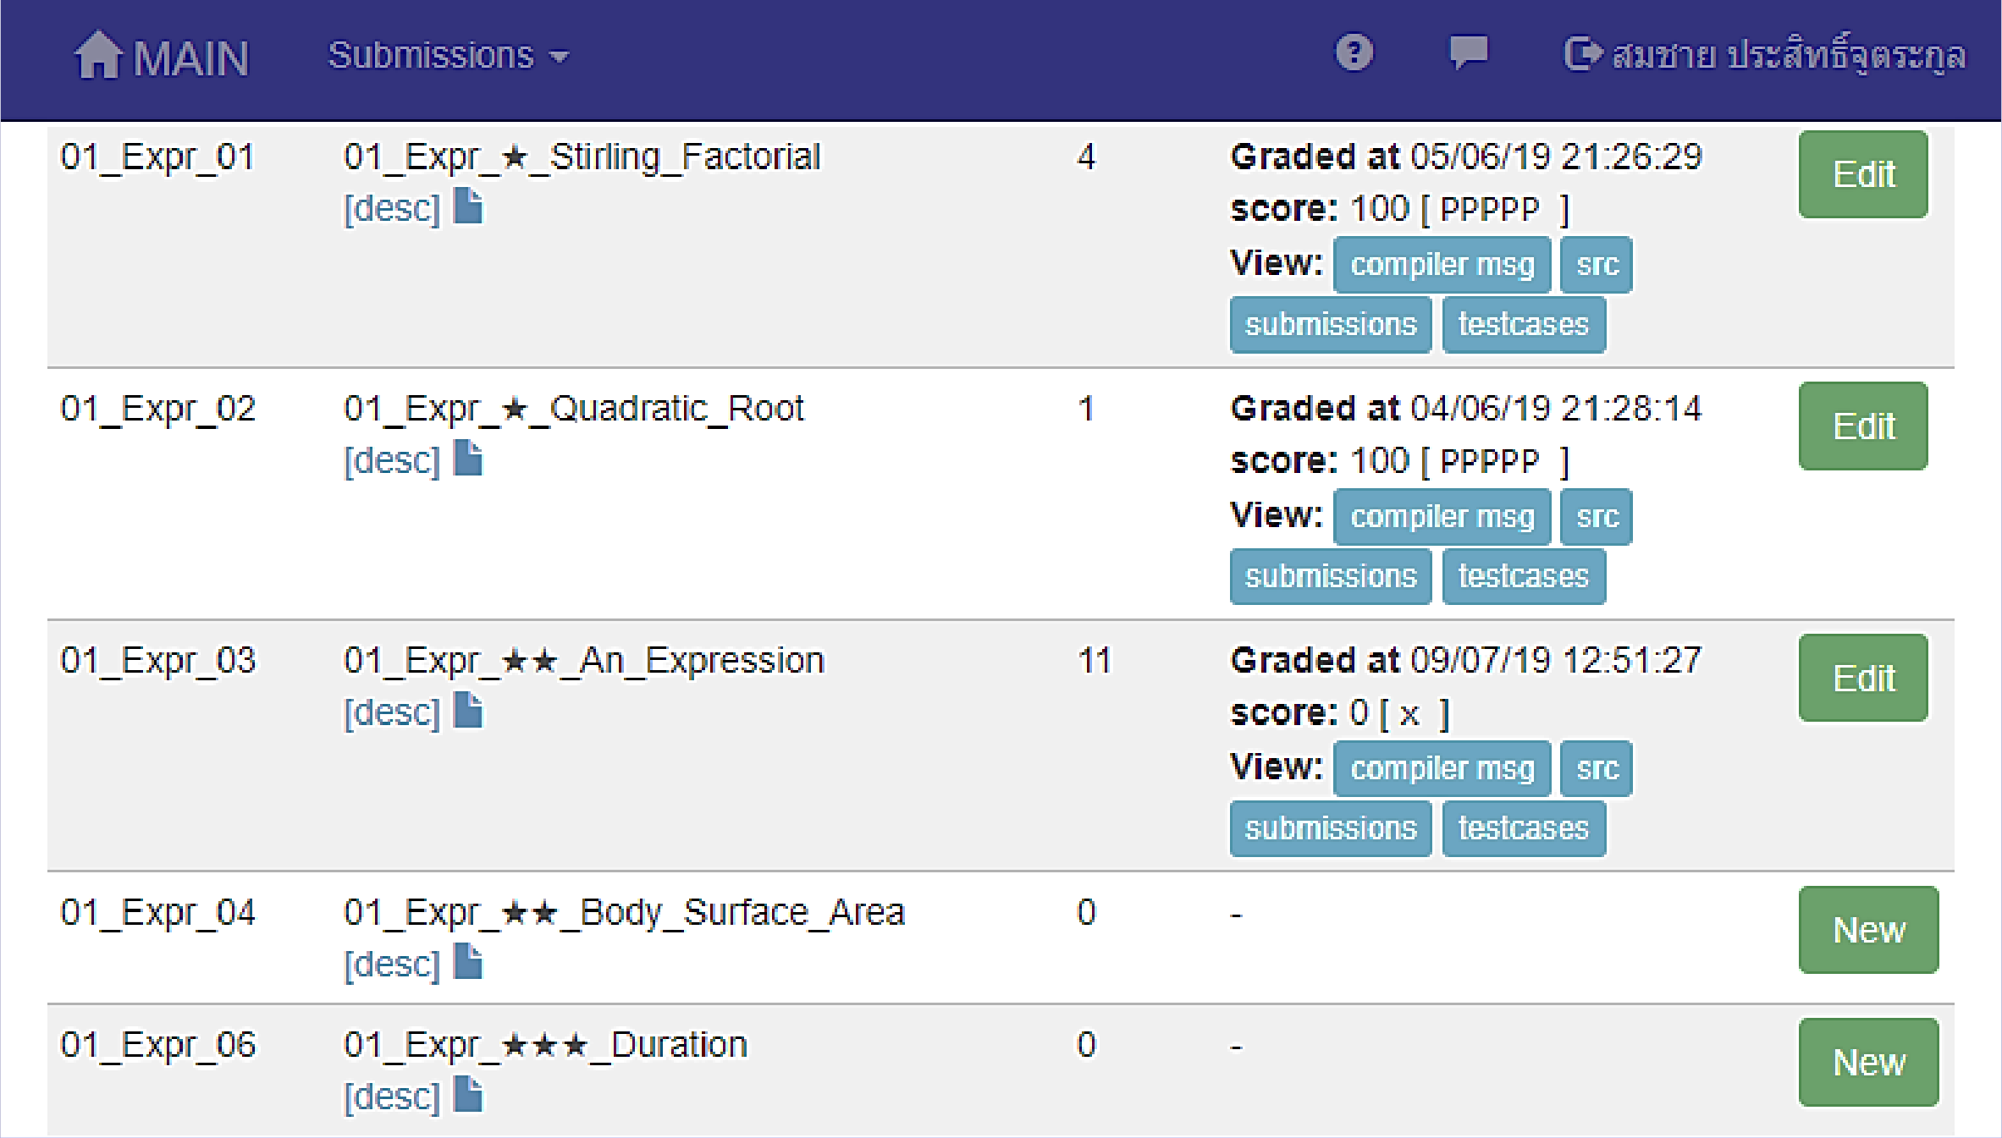Screen dimensions: 2002x1138
Task: Select the problem ID 01_Expr_06
Action: click(157, 1046)
